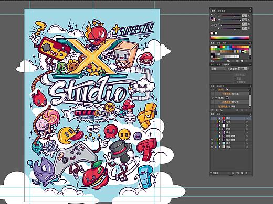Screen dimensions: 273x204
Task: Expand the 手稿 layer disclosure triangle
Action: pos(220,147)
